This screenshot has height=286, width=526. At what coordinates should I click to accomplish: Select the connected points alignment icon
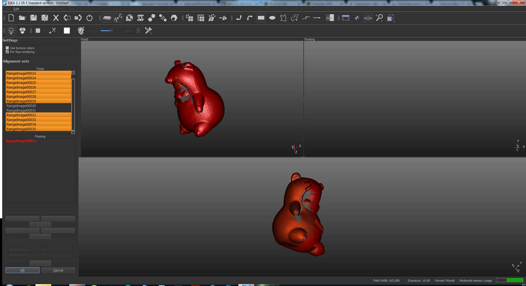(118, 18)
